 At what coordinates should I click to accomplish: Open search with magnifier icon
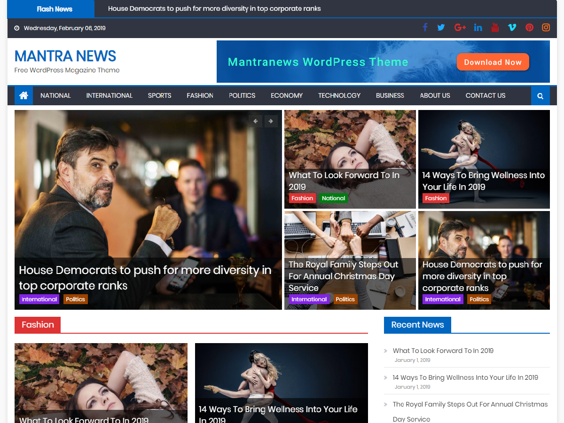point(540,96)
